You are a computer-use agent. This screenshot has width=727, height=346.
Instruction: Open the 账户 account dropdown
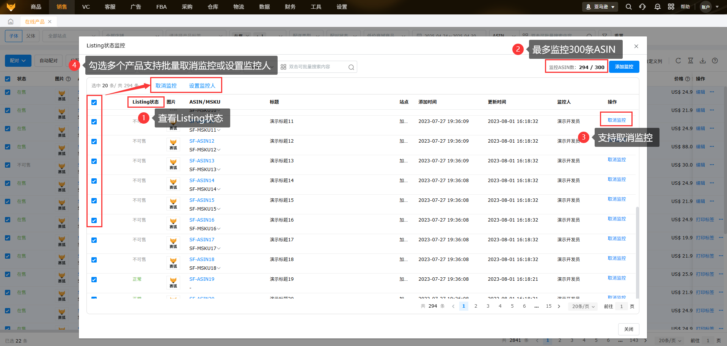tap(710, 7)
